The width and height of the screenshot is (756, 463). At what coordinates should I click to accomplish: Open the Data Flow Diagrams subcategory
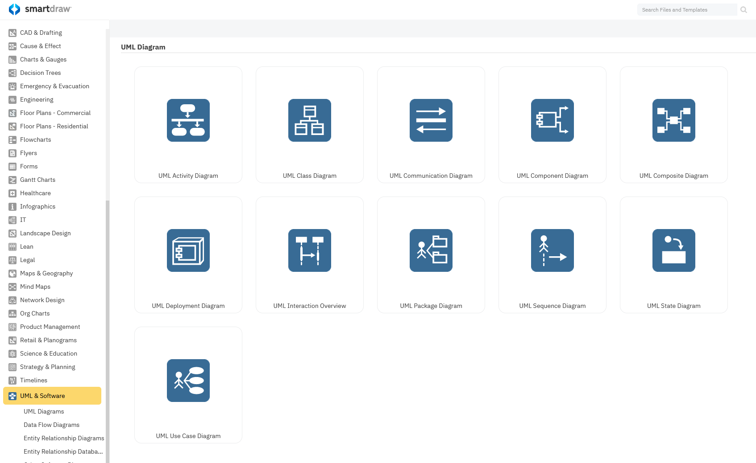point(51,425)
